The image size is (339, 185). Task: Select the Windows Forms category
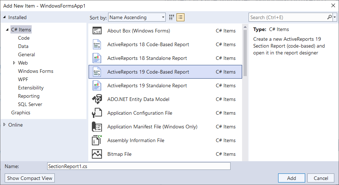pos(36,71)
